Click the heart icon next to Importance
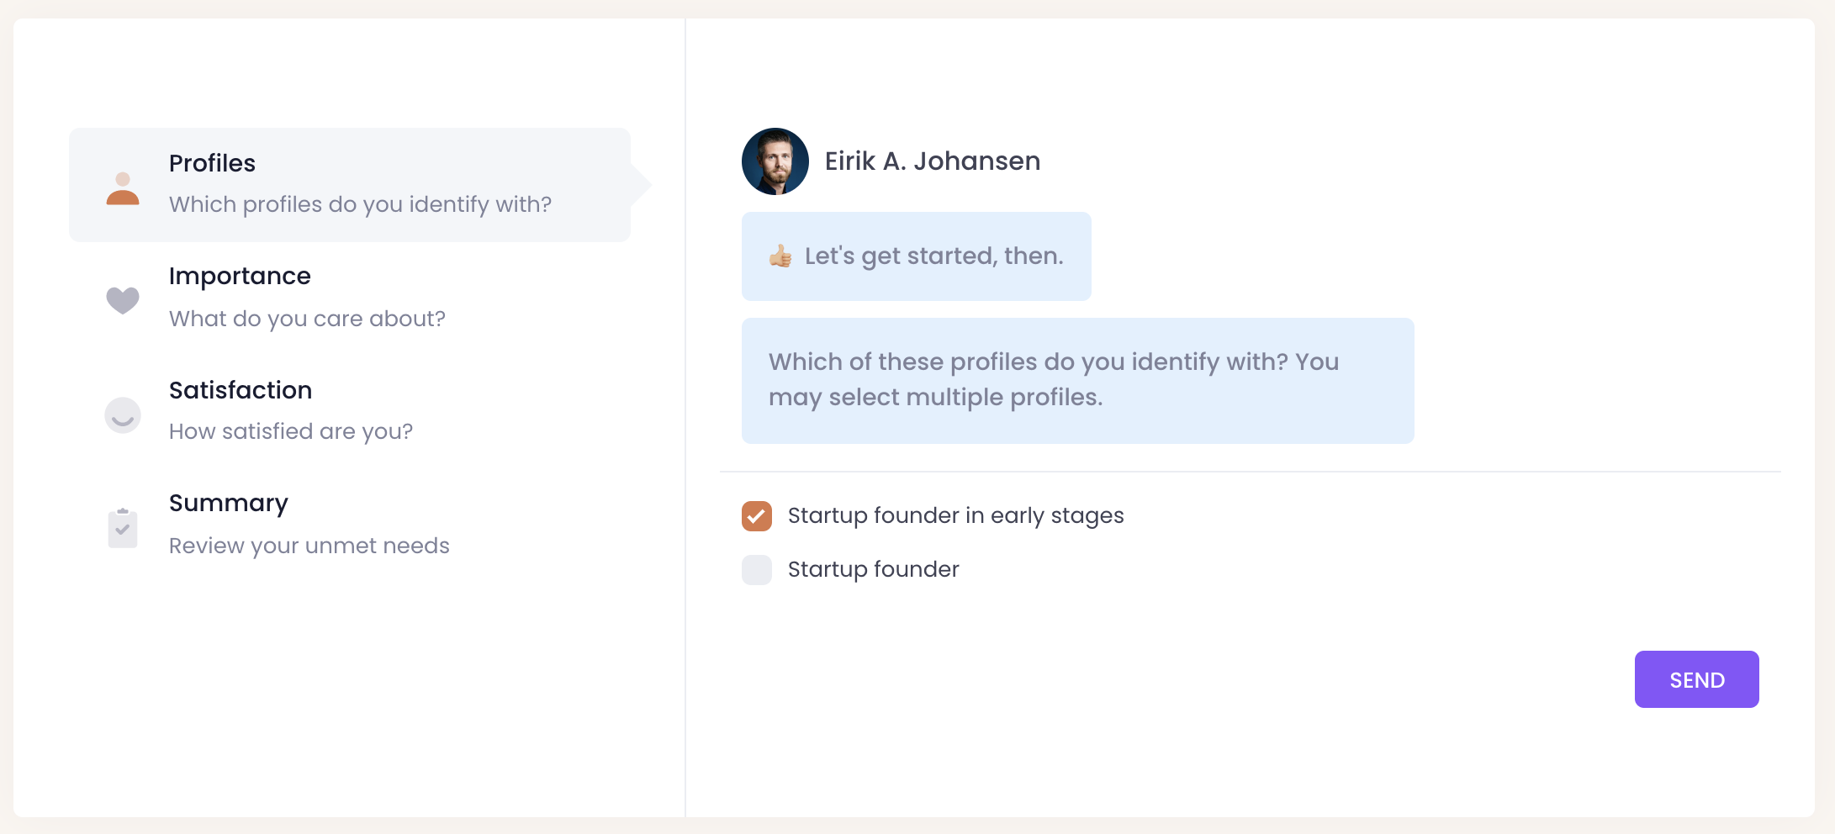 [123, 300]
